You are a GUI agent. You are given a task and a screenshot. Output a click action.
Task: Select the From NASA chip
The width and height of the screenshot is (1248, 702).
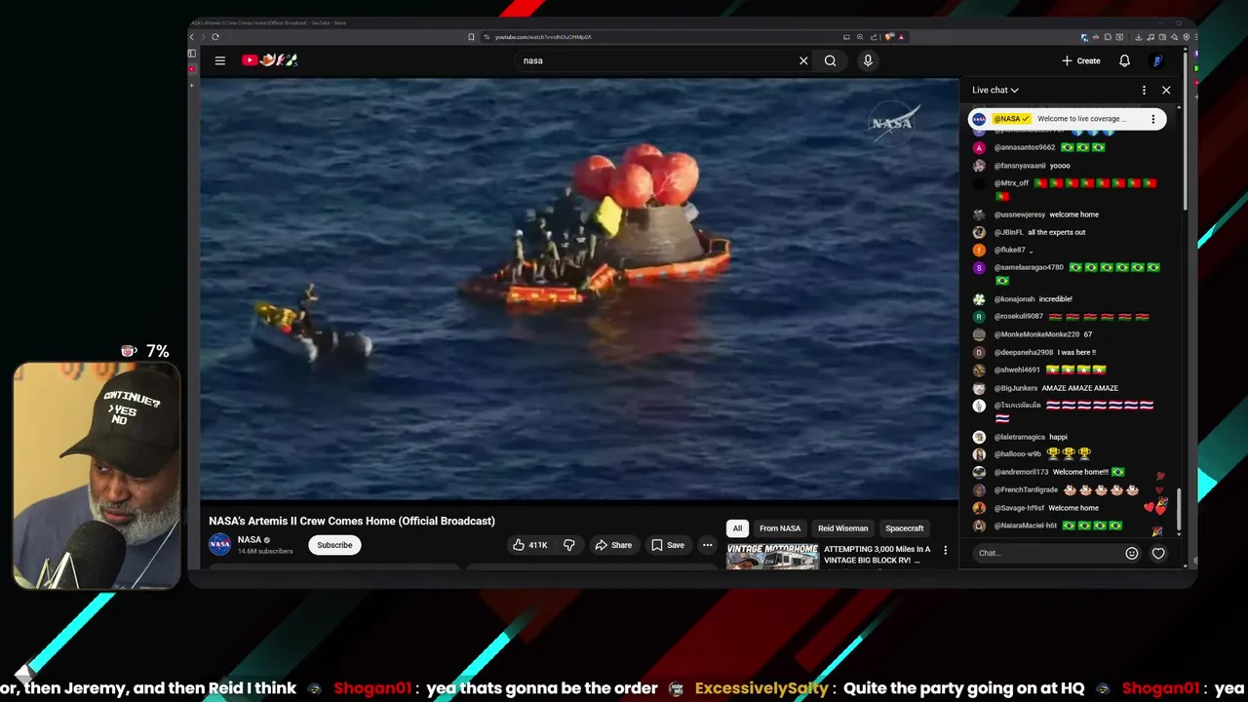pyautogui.click(x=780, y=528)
